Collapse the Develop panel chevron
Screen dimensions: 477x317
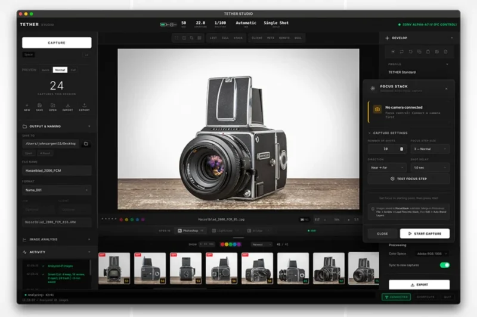(452, 38)
